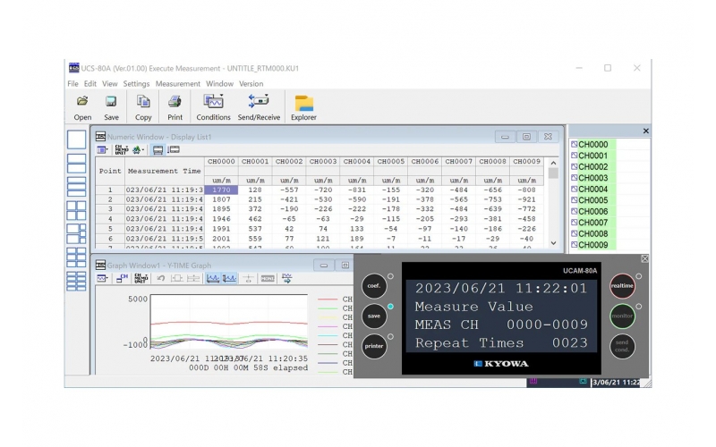Select CH0004 in the channel list

593,190
